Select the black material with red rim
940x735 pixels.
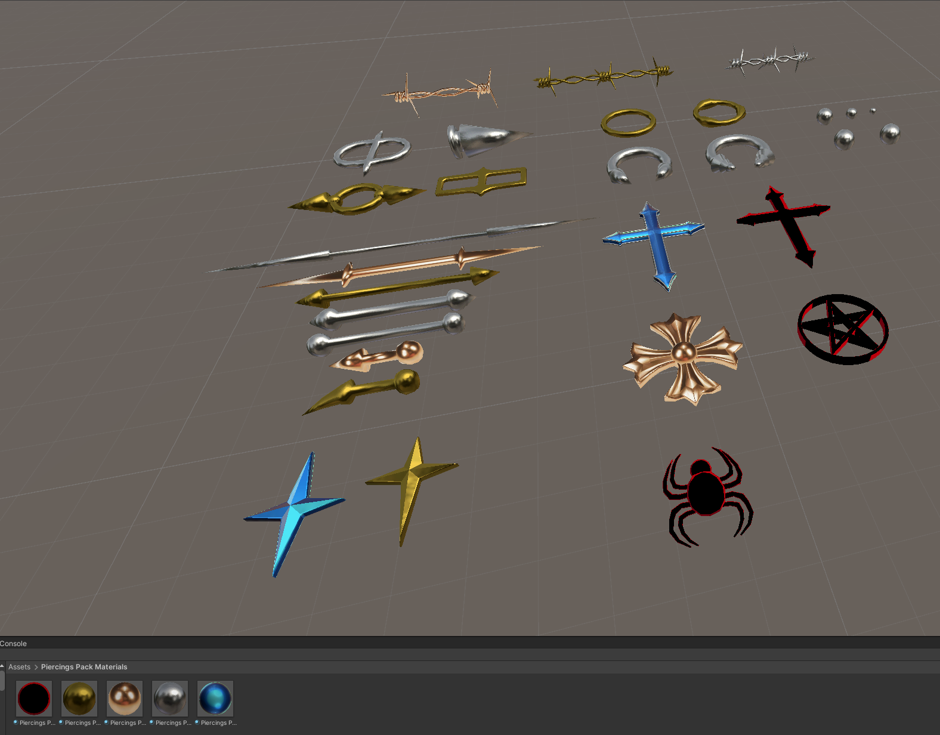34,699
